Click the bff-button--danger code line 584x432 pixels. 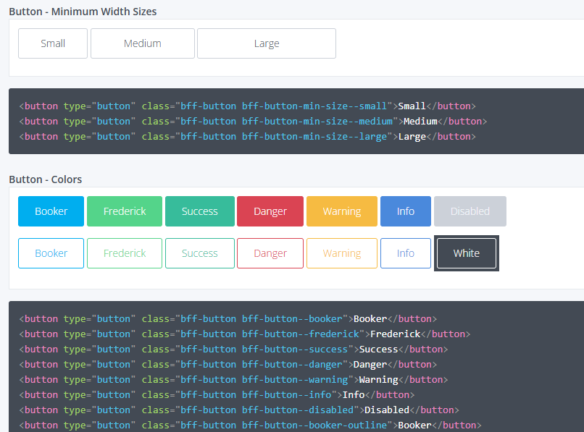click(228, 365)
